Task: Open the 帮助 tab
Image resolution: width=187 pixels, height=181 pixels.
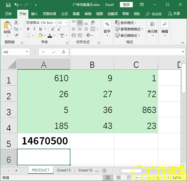Action: (x=126, y=14)
